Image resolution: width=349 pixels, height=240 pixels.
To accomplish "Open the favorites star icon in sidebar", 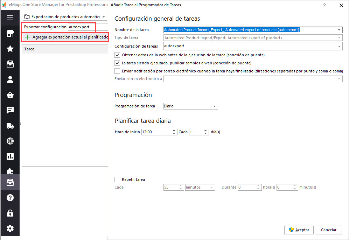I will 10,49.
